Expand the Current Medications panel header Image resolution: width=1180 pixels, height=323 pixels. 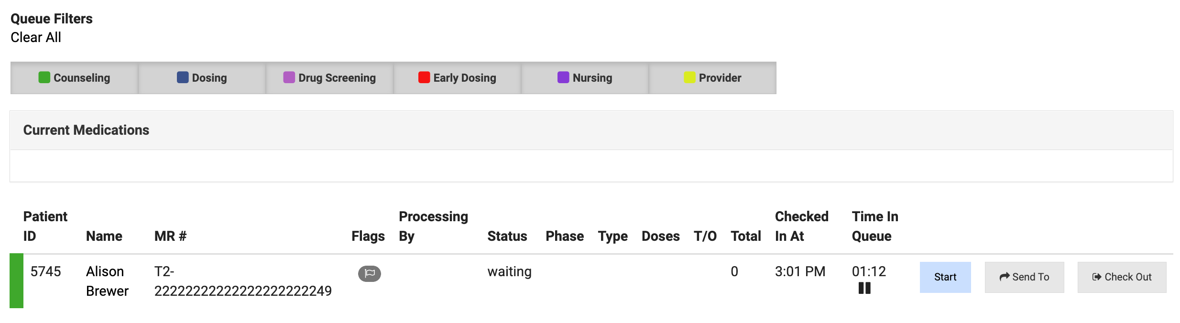click(86, 130)
